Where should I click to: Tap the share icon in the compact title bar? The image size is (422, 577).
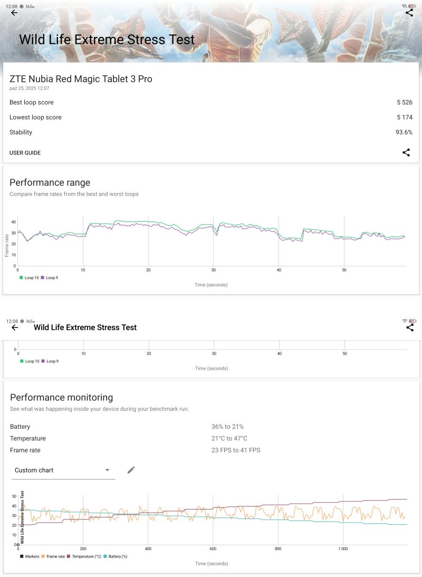[x=410, y=328]
